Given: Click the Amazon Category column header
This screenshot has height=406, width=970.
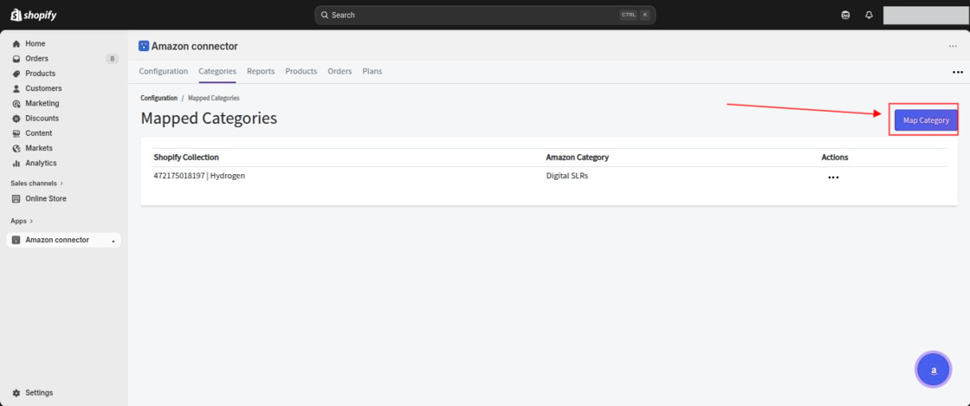Looking at the screenshot, I should coord(577,157).
